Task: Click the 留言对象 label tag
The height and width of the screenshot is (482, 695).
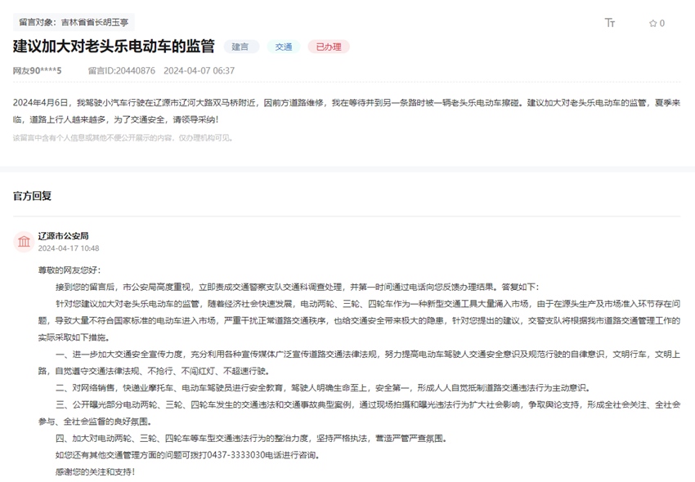Action: pyautogui.click(x=37, y=23)
